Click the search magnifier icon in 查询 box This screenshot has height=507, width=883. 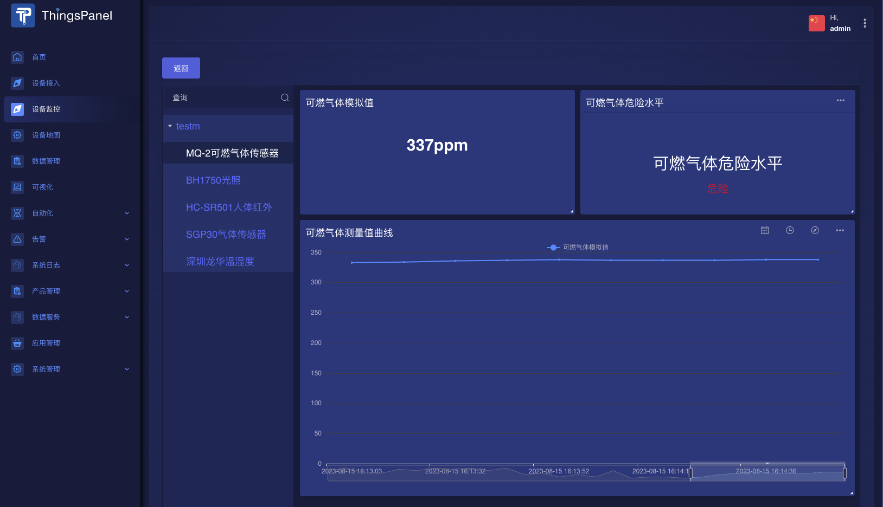click(x=285, y=97)
